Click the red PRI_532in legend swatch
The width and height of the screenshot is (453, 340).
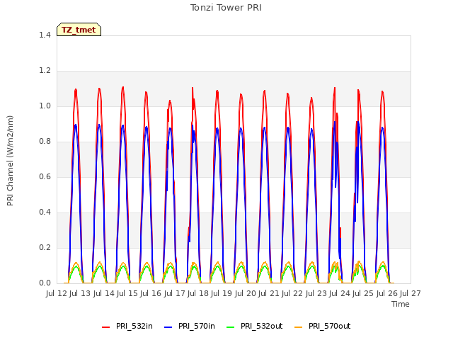105,327
